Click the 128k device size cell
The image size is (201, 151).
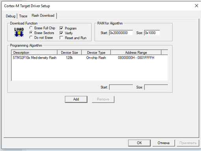(x=69, y=58)
